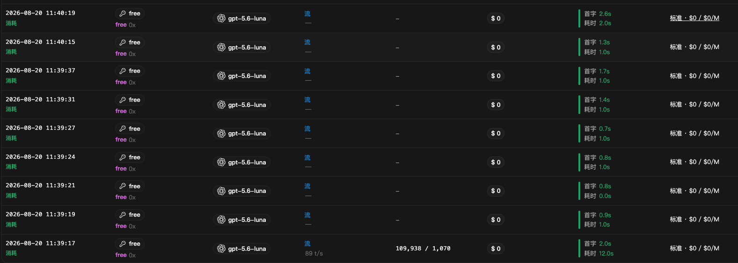Select the timestamp 2026-08-20 11:39:37
The width and height of the screenshot is (738, 263).
pyautogui.click(x=40, y=71)
